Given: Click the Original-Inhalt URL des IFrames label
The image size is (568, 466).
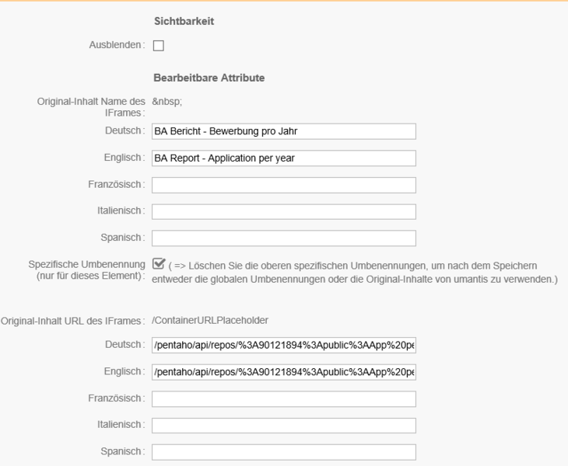Looking at the screenshot, I should pos(74,319).
